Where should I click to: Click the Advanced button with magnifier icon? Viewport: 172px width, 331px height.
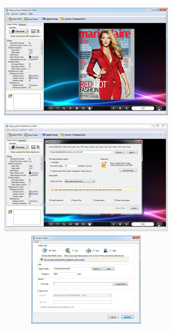[120, 284]
